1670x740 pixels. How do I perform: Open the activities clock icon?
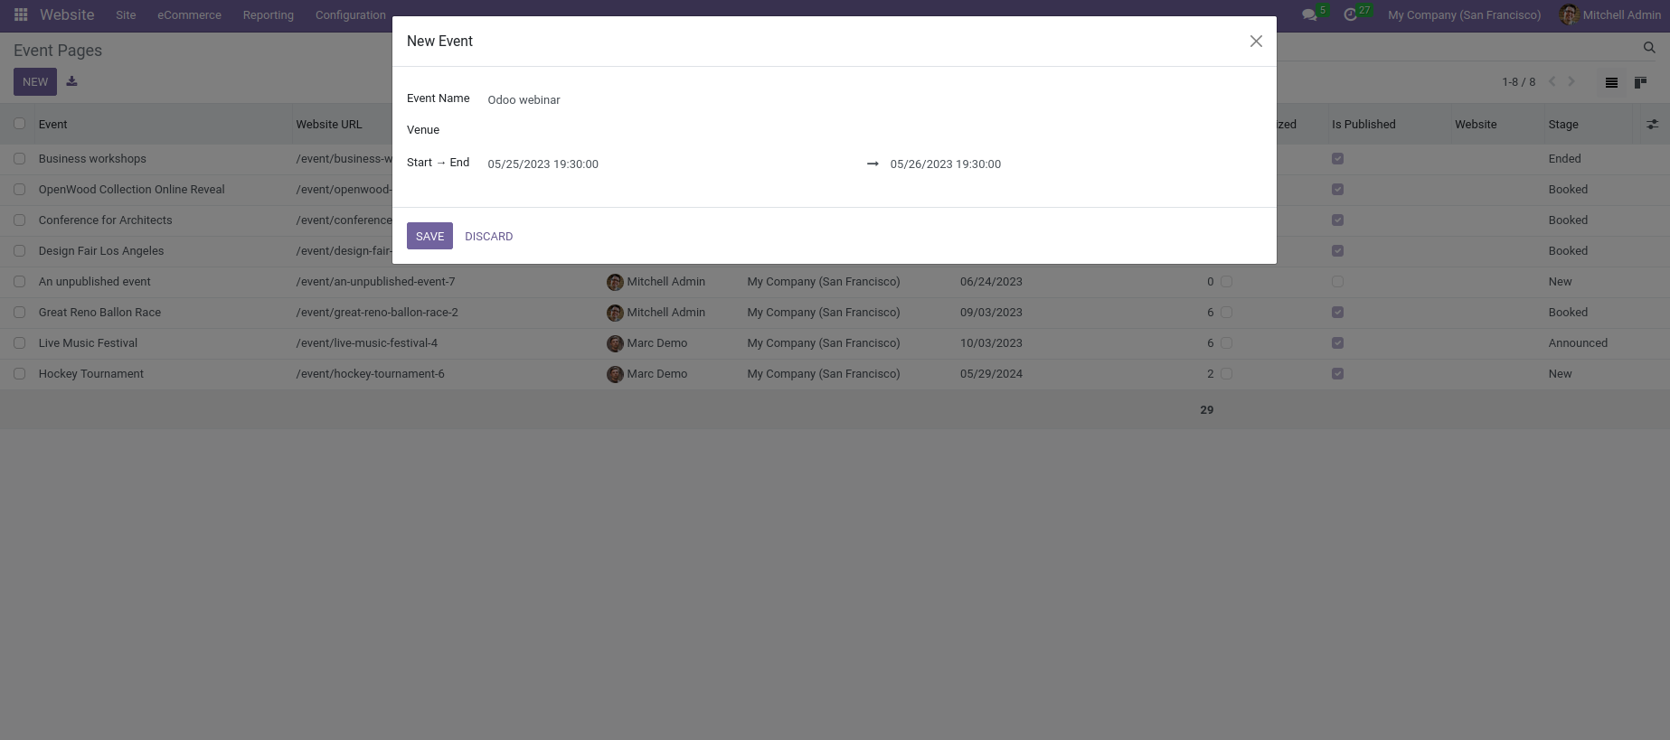coord(1351,15)
